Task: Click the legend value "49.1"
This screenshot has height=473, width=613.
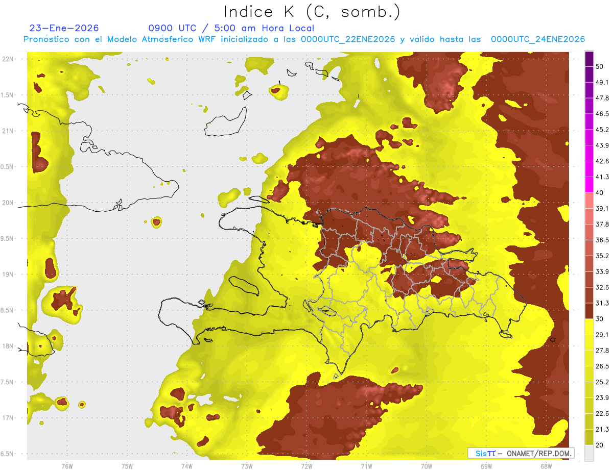Action: click(x=602, y=82)
